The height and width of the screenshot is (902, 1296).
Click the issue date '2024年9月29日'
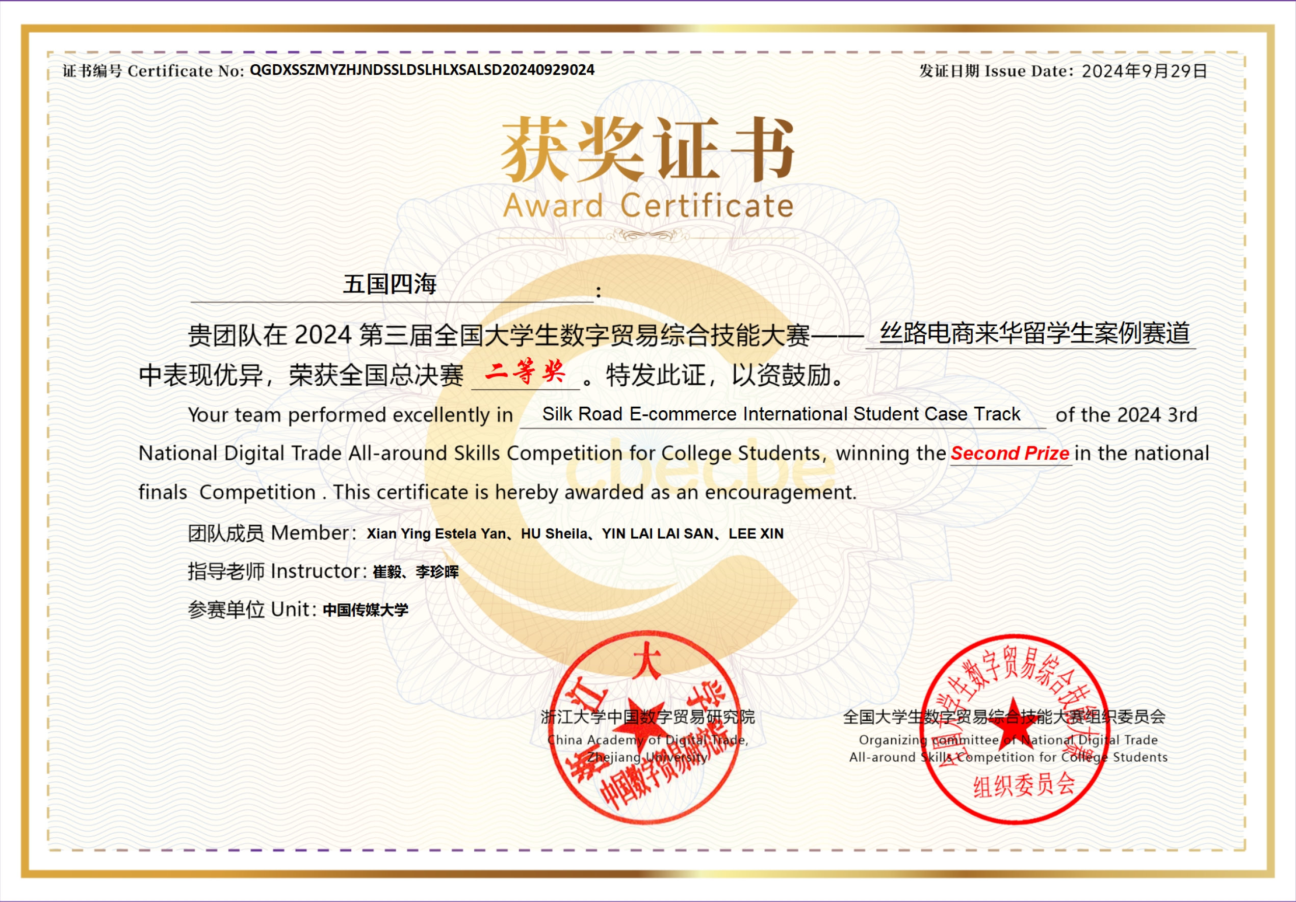click(x=1144, y=70)
